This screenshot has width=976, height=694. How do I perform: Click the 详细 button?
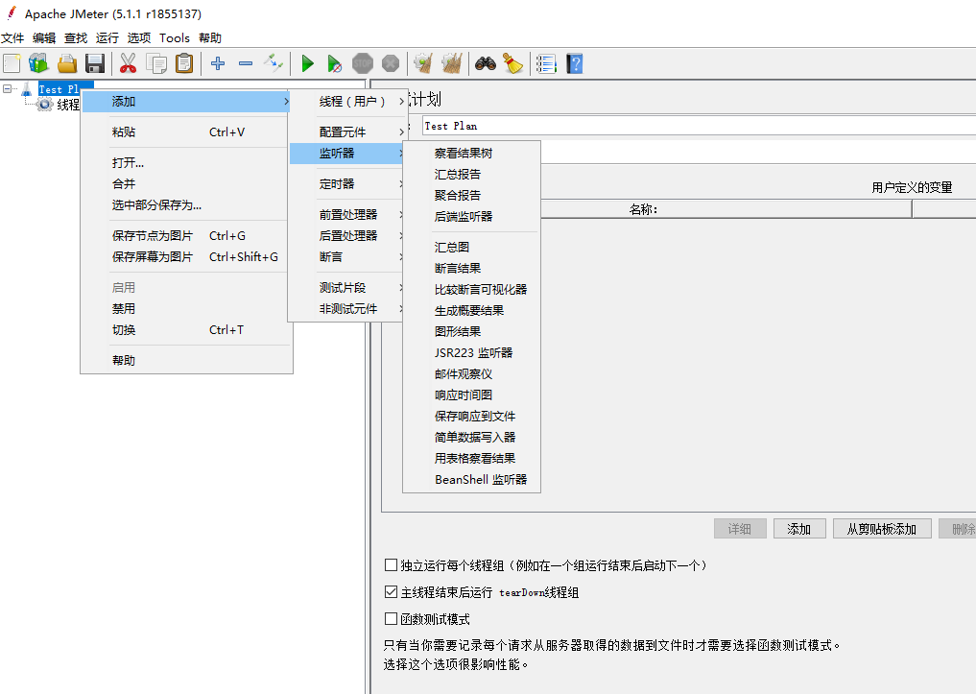pyautogui.click(x=740, y=529)
